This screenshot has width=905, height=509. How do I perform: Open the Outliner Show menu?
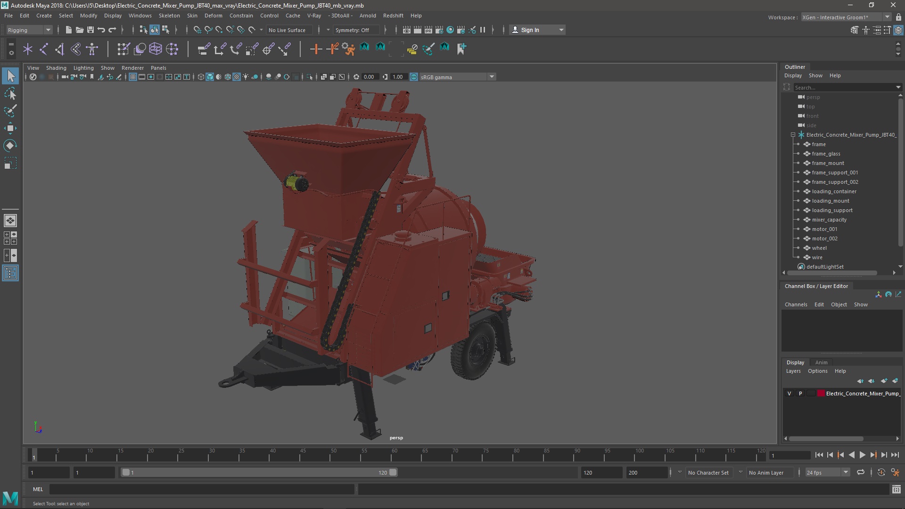(x=815, y=75)
